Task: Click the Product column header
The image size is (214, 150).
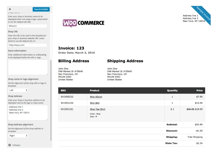Action: pos(95,90)
